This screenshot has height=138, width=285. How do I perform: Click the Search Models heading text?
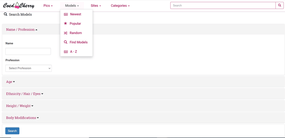click(x=20, y=14)
